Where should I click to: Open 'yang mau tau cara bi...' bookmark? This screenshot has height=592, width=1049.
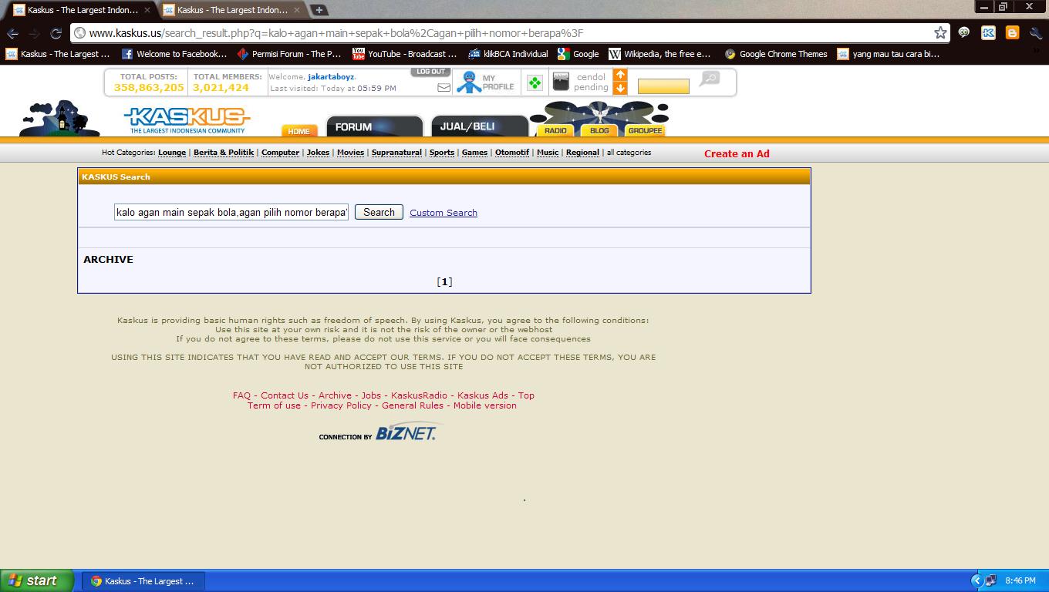[888, 54]
